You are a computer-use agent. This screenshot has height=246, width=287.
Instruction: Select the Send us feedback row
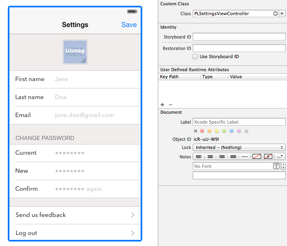(x=75, y=215)
